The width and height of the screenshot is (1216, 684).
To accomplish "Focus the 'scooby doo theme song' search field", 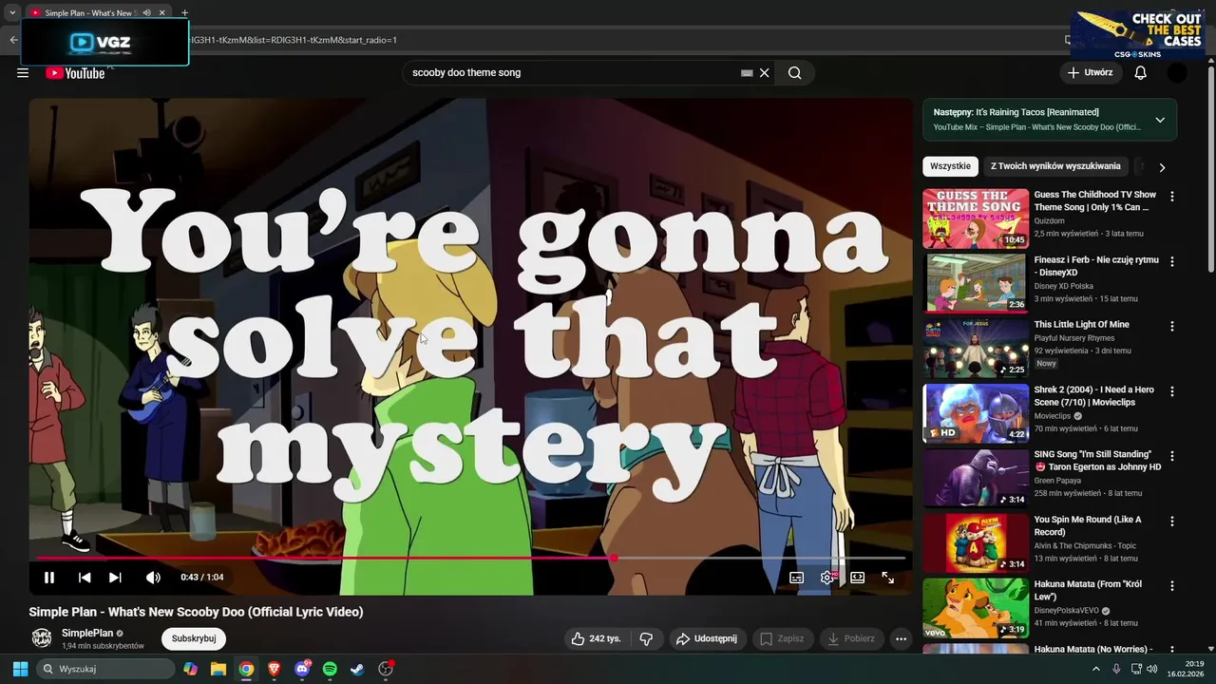I will [x=570, y=73].
